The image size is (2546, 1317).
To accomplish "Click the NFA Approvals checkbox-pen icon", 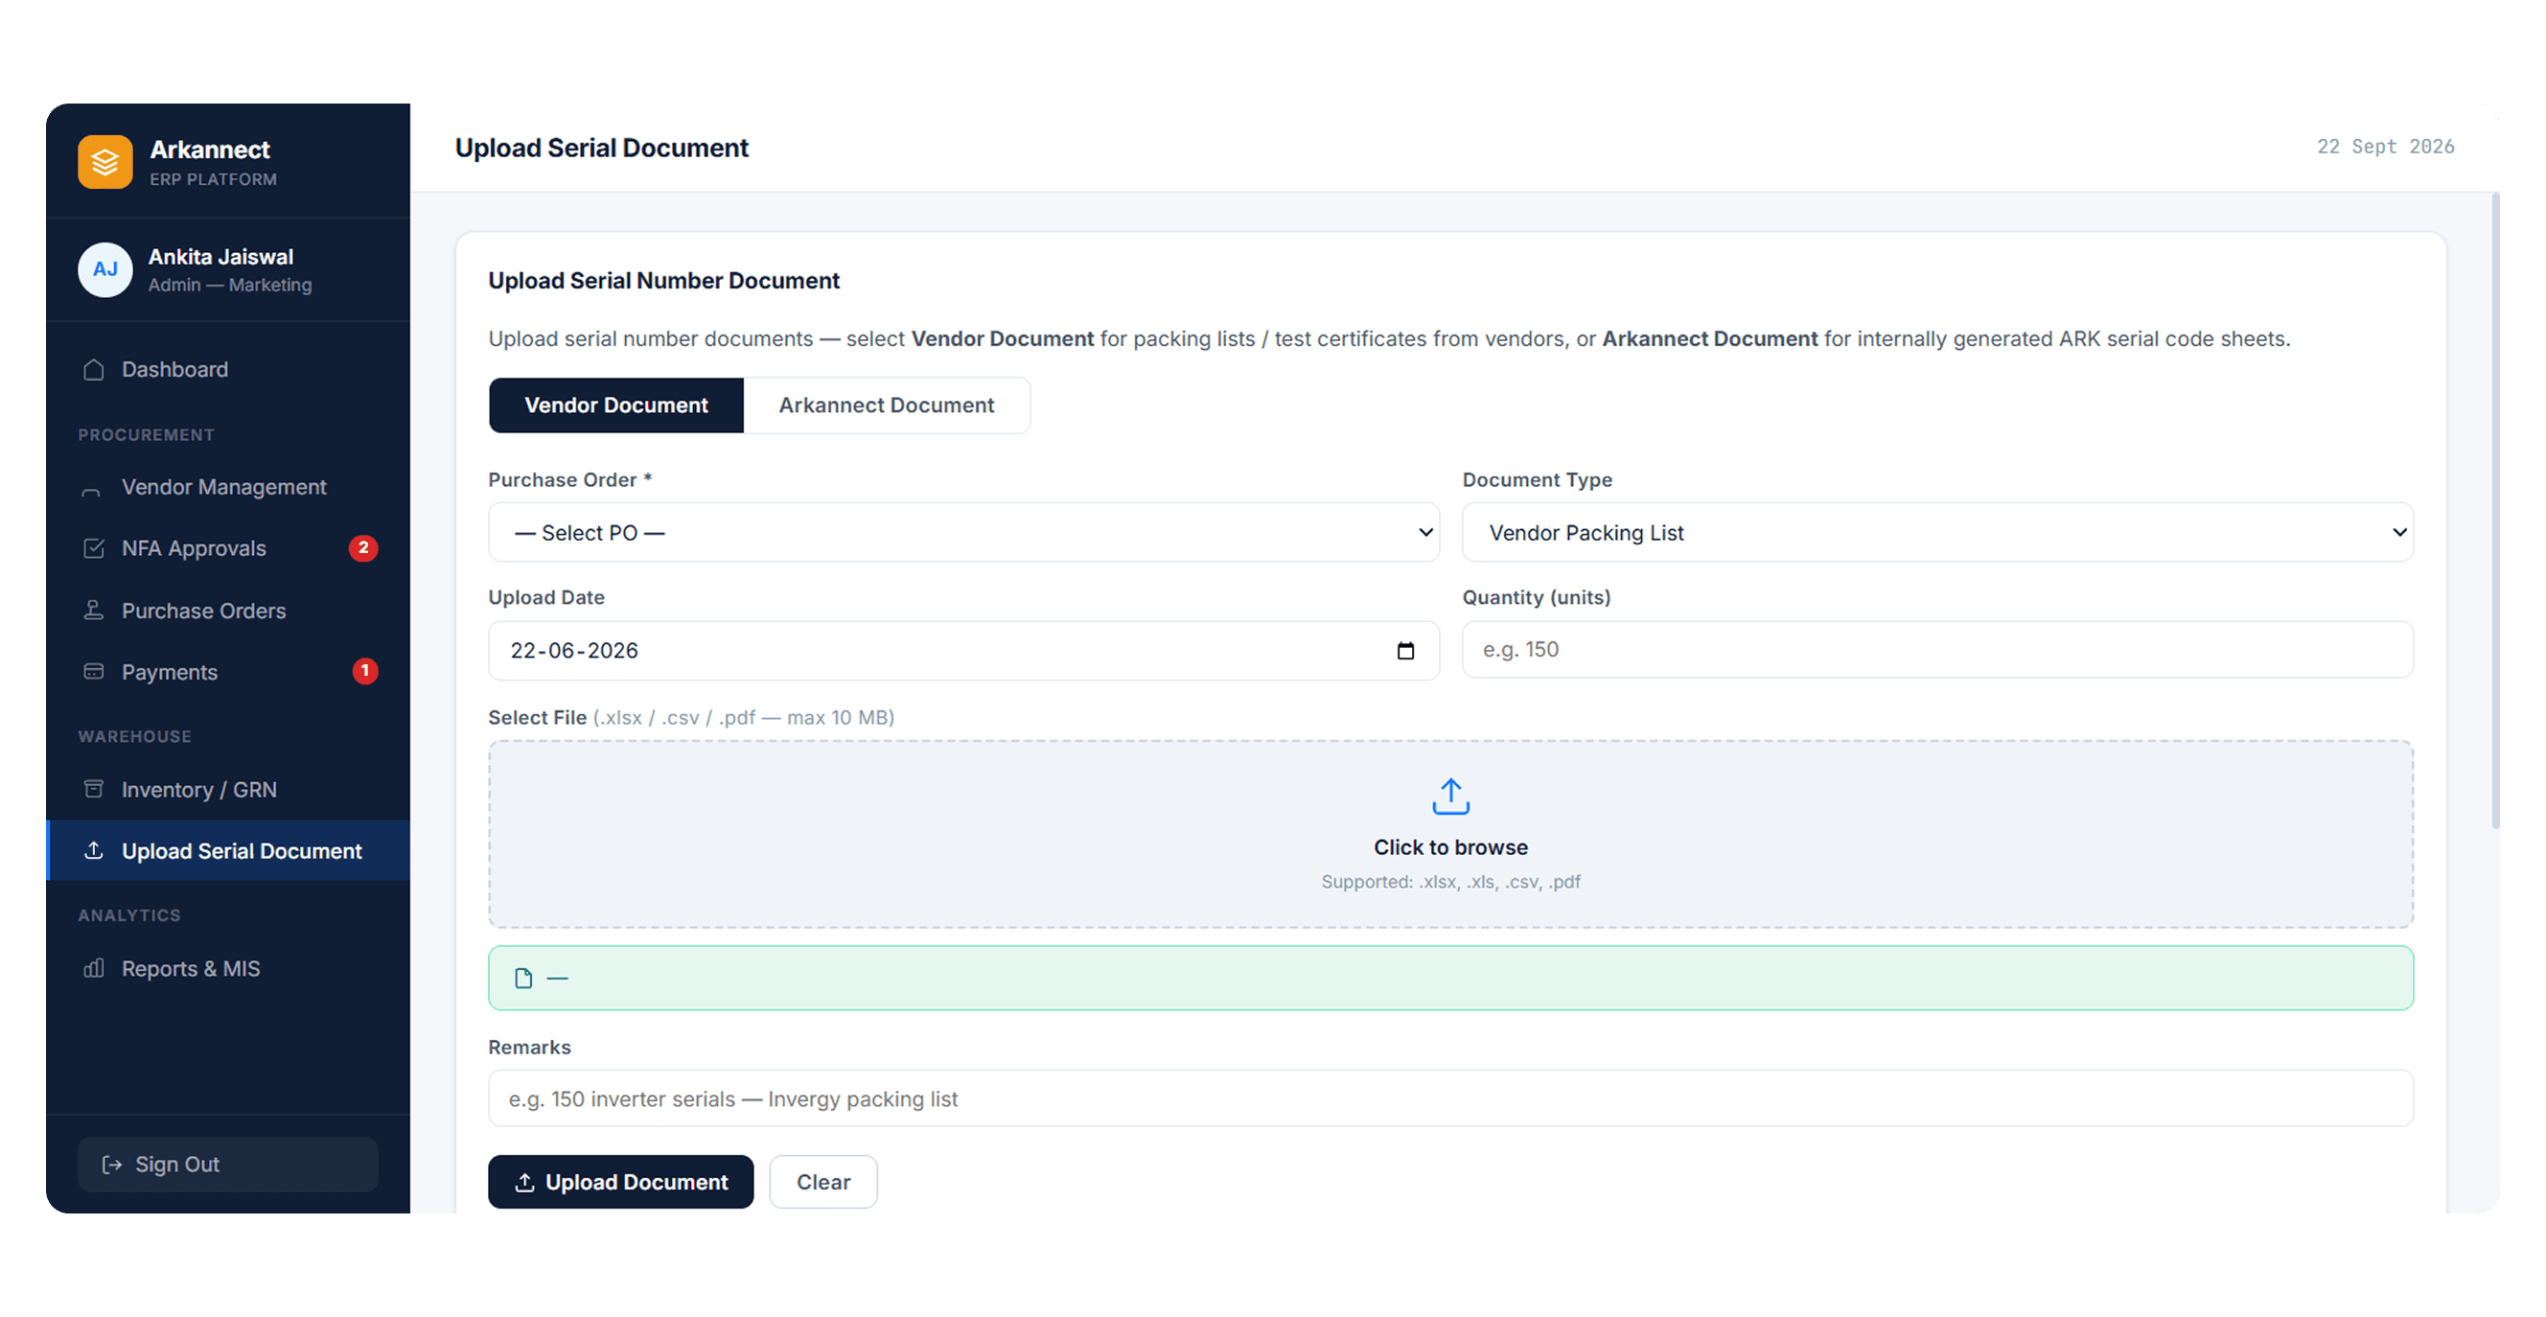I will point(94,548).
